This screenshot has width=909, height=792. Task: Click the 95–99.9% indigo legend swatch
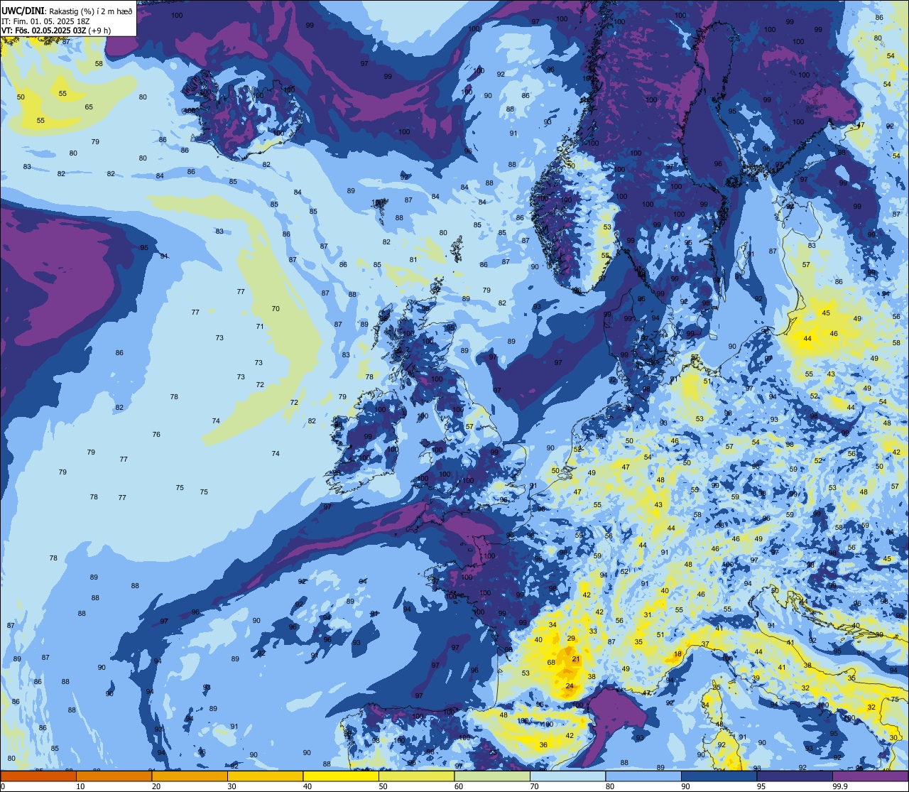click(x=795, y=776)
